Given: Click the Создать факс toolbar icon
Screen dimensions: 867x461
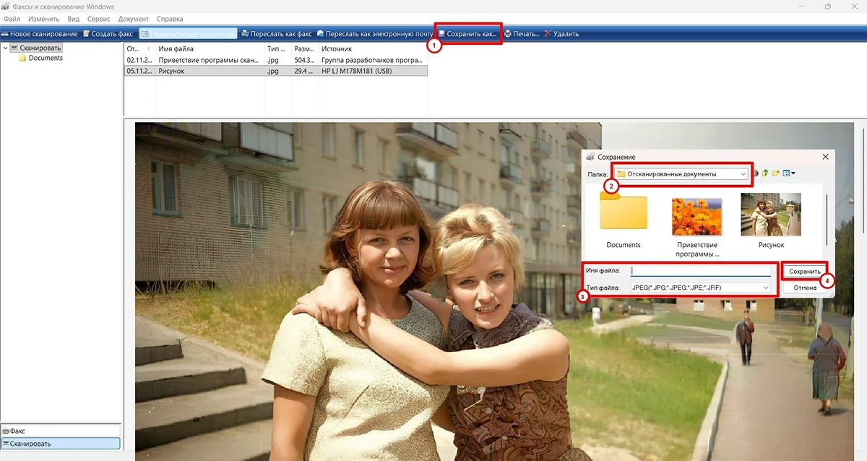Looking at the screenshot, I should click(x=110, y=34).
